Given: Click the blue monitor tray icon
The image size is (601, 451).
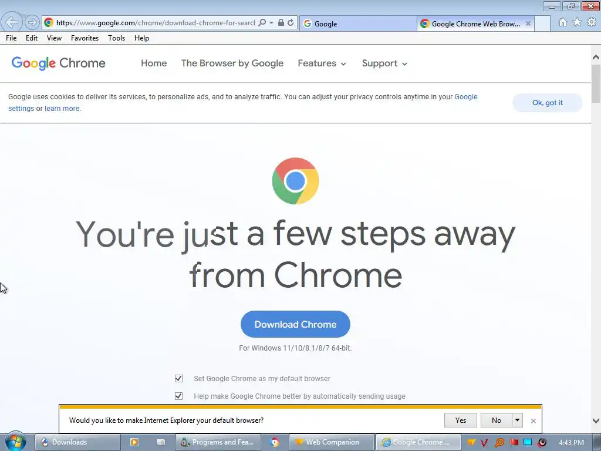Looking at the screenshot, I should click(528, 443).
